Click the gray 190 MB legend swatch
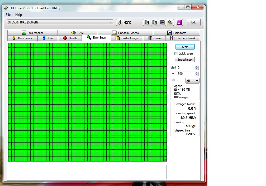Viewport: 266px width, 186px height. point(175,90)
